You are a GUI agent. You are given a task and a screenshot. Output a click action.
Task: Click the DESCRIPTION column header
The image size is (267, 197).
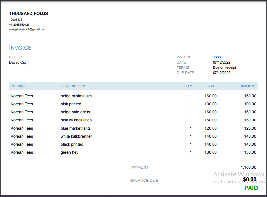73,86
